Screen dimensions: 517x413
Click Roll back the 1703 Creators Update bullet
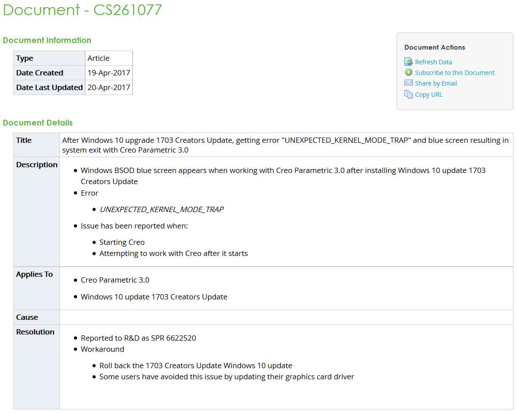tap(196, 366)
